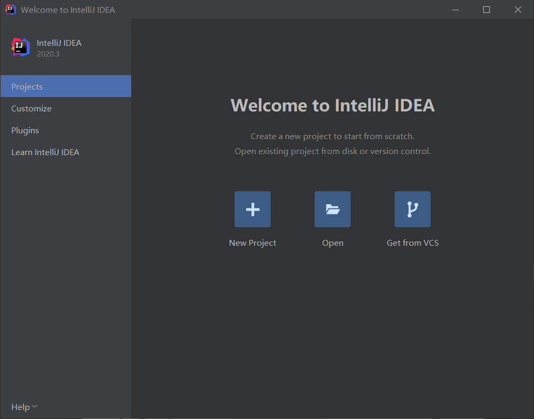Click the plus icon for New Project

coord(252,209)
